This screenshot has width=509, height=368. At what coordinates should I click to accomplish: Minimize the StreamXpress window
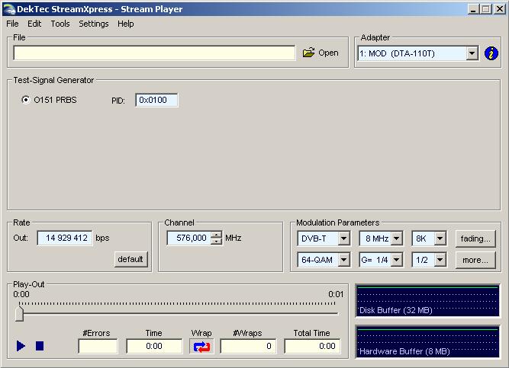coord(474,8)
